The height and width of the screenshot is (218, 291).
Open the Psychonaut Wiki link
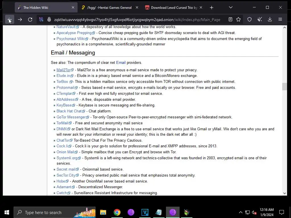tap(72, 39)
